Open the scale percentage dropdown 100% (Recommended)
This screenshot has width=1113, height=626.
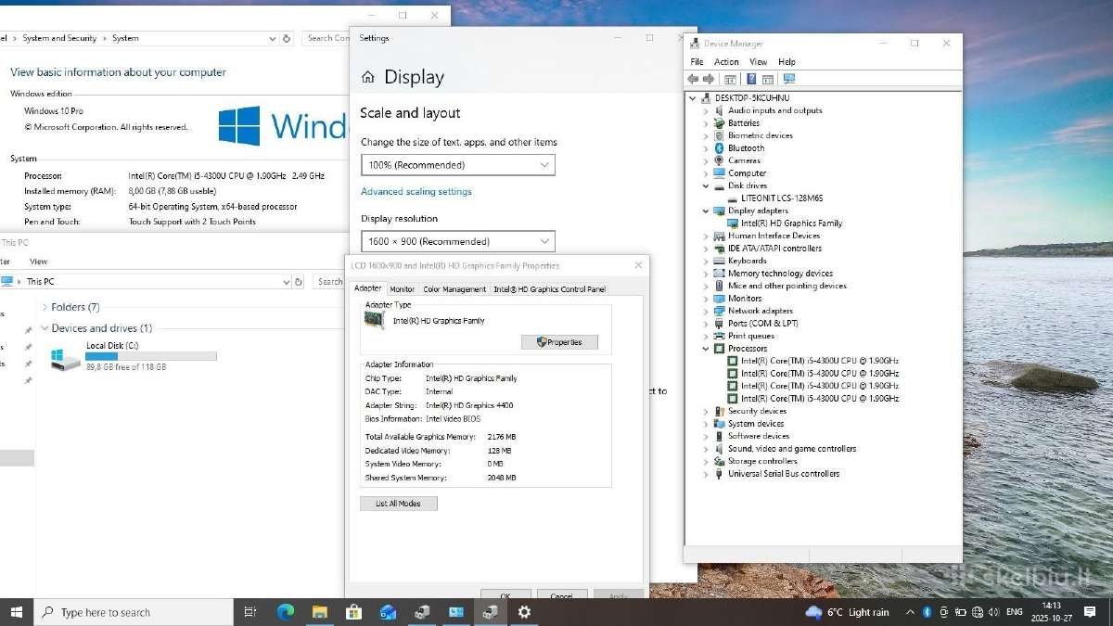(x=458, y=165)
